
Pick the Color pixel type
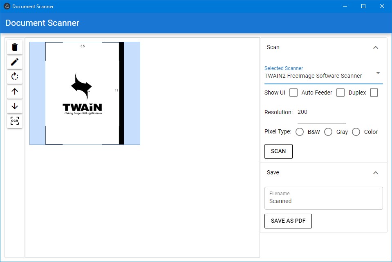(356, 132)
